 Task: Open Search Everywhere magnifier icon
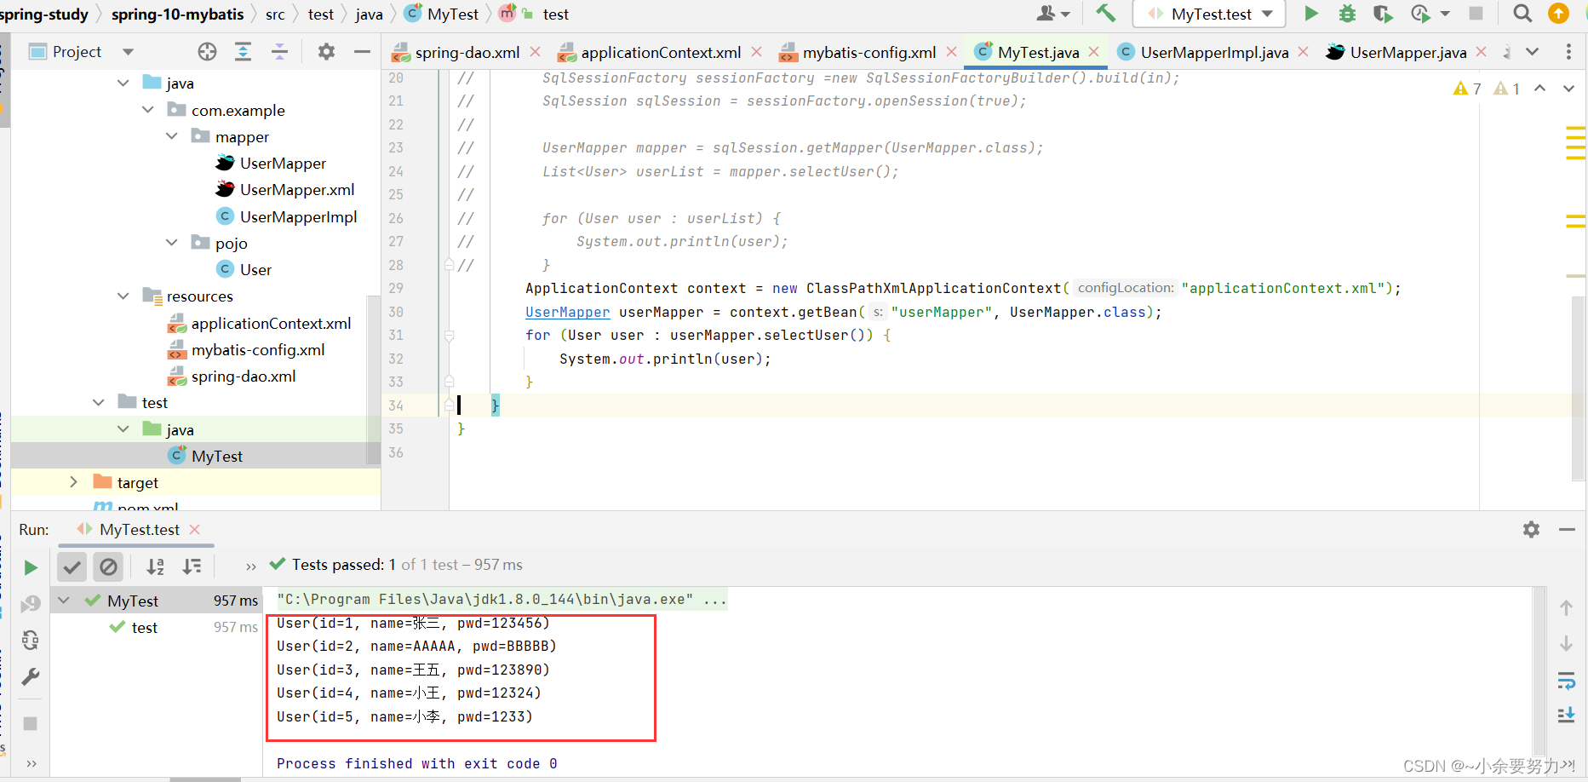pos(1522,14)
